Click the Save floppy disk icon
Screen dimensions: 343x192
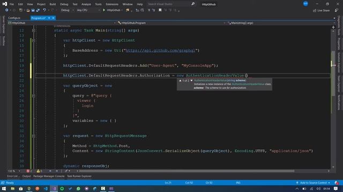click(33, 10)
